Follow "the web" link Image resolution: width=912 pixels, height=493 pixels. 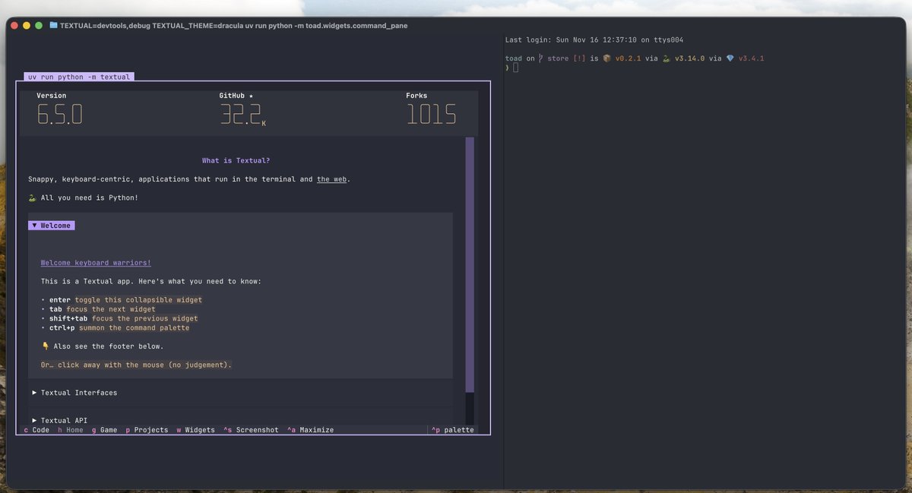coord(331,179)
